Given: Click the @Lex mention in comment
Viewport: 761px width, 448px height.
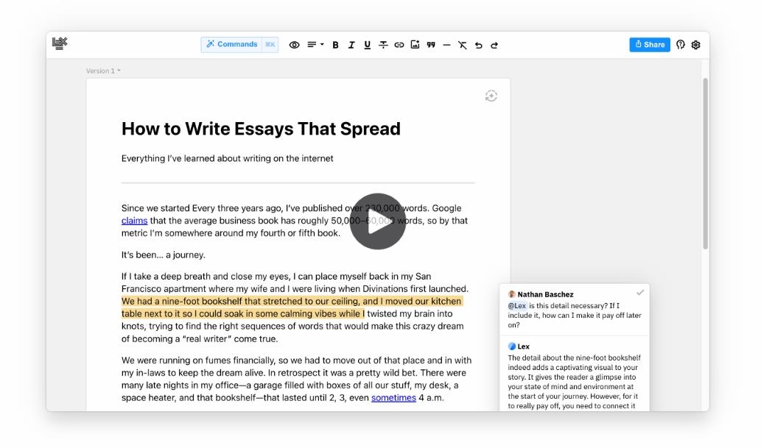Looking at the screenshot, I should point(517,306).
